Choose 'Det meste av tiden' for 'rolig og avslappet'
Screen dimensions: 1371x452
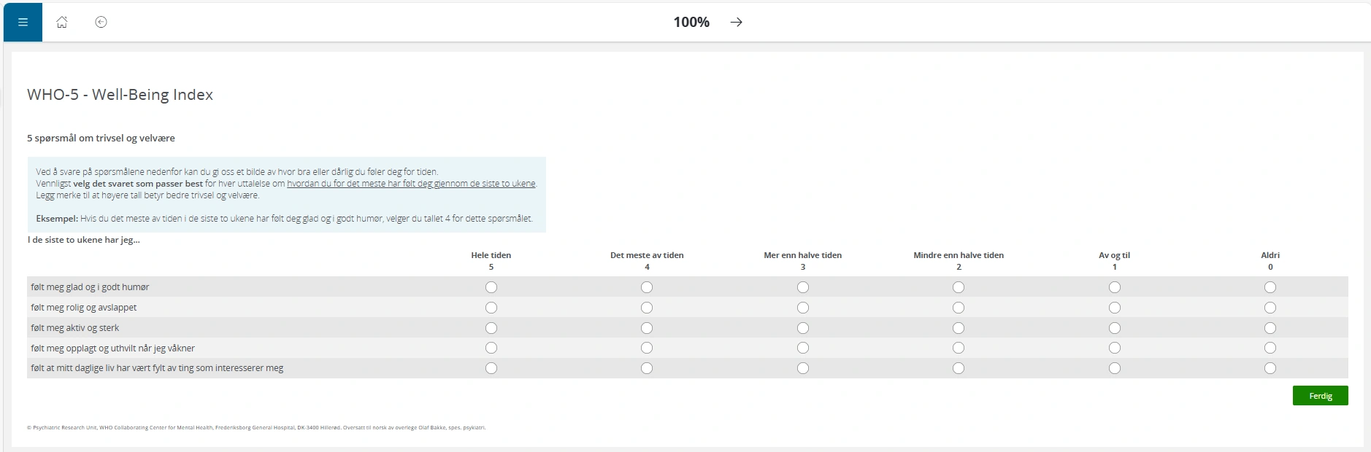click(x=647, y=308)
